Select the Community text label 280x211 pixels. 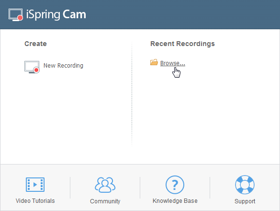click(105, 201)
